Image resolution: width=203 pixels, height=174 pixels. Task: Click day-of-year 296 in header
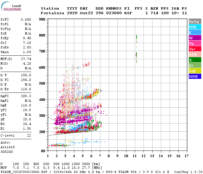click(x=99, y=13)
